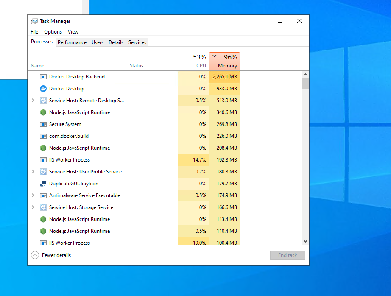391x296 pixels.
Task: Go to the Services tab
Action: 137,42
